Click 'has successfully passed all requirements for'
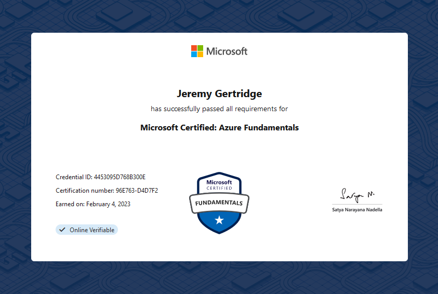The image size is (438, 294). pyautogui.click(x=219, y=109)
